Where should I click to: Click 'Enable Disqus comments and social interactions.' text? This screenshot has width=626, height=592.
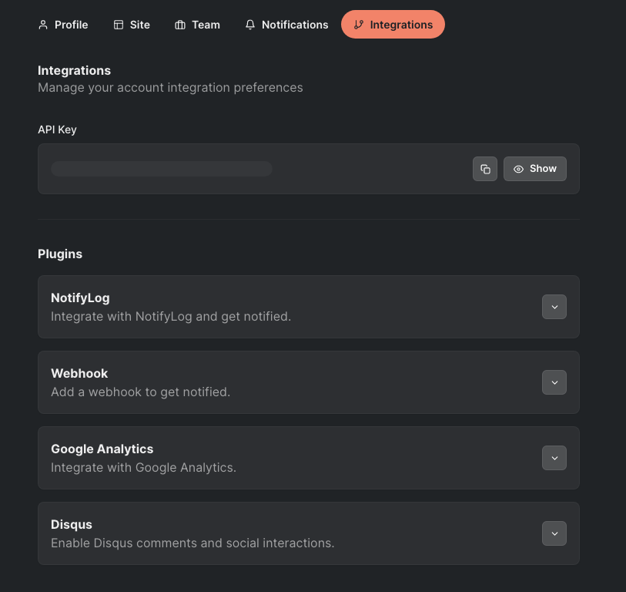click(x=192, y=543)
